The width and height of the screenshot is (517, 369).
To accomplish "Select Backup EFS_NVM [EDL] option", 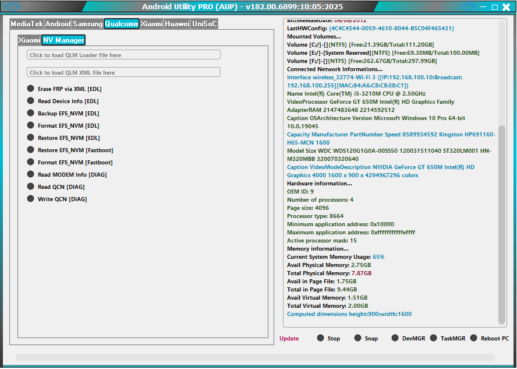I will click(x=63, y=113).
